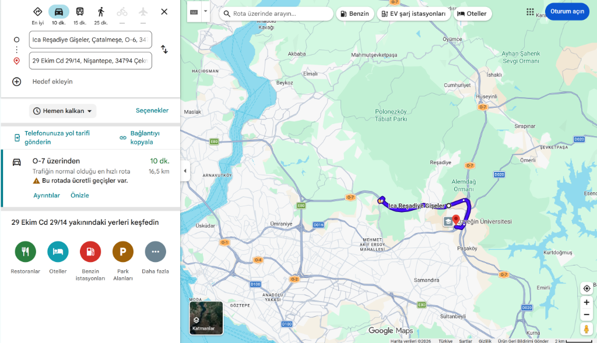Click the Street View pegman icon
Viewport: 597px width, 343px height.
click(x=587, y=329)
